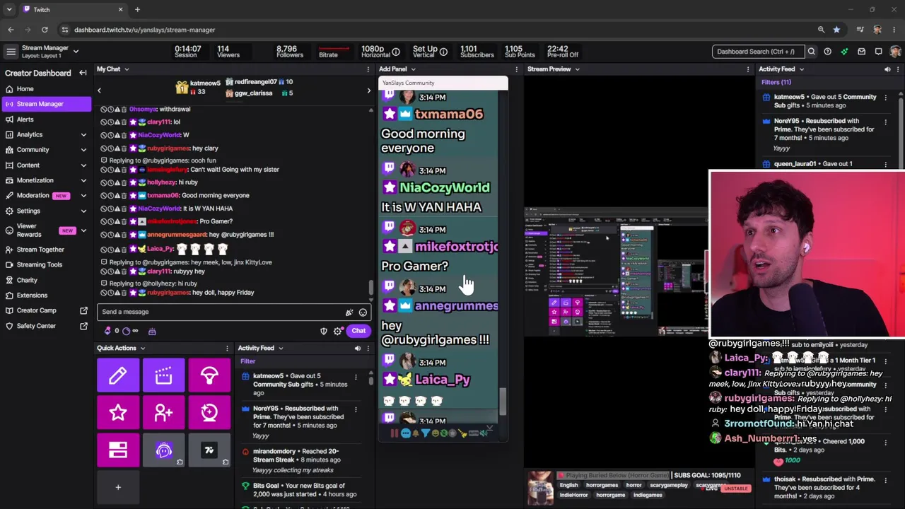Send message with the Chat button
This screenshot has height=509, width=905.
(358, 331)
